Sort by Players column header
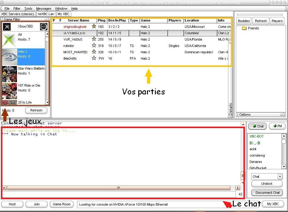288x212 pixels. click(175, 20)
